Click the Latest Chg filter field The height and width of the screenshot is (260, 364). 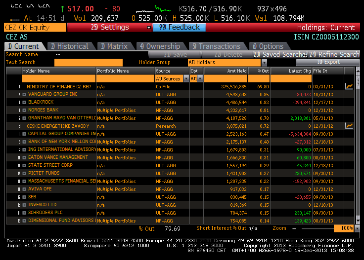tap(291, 79)
